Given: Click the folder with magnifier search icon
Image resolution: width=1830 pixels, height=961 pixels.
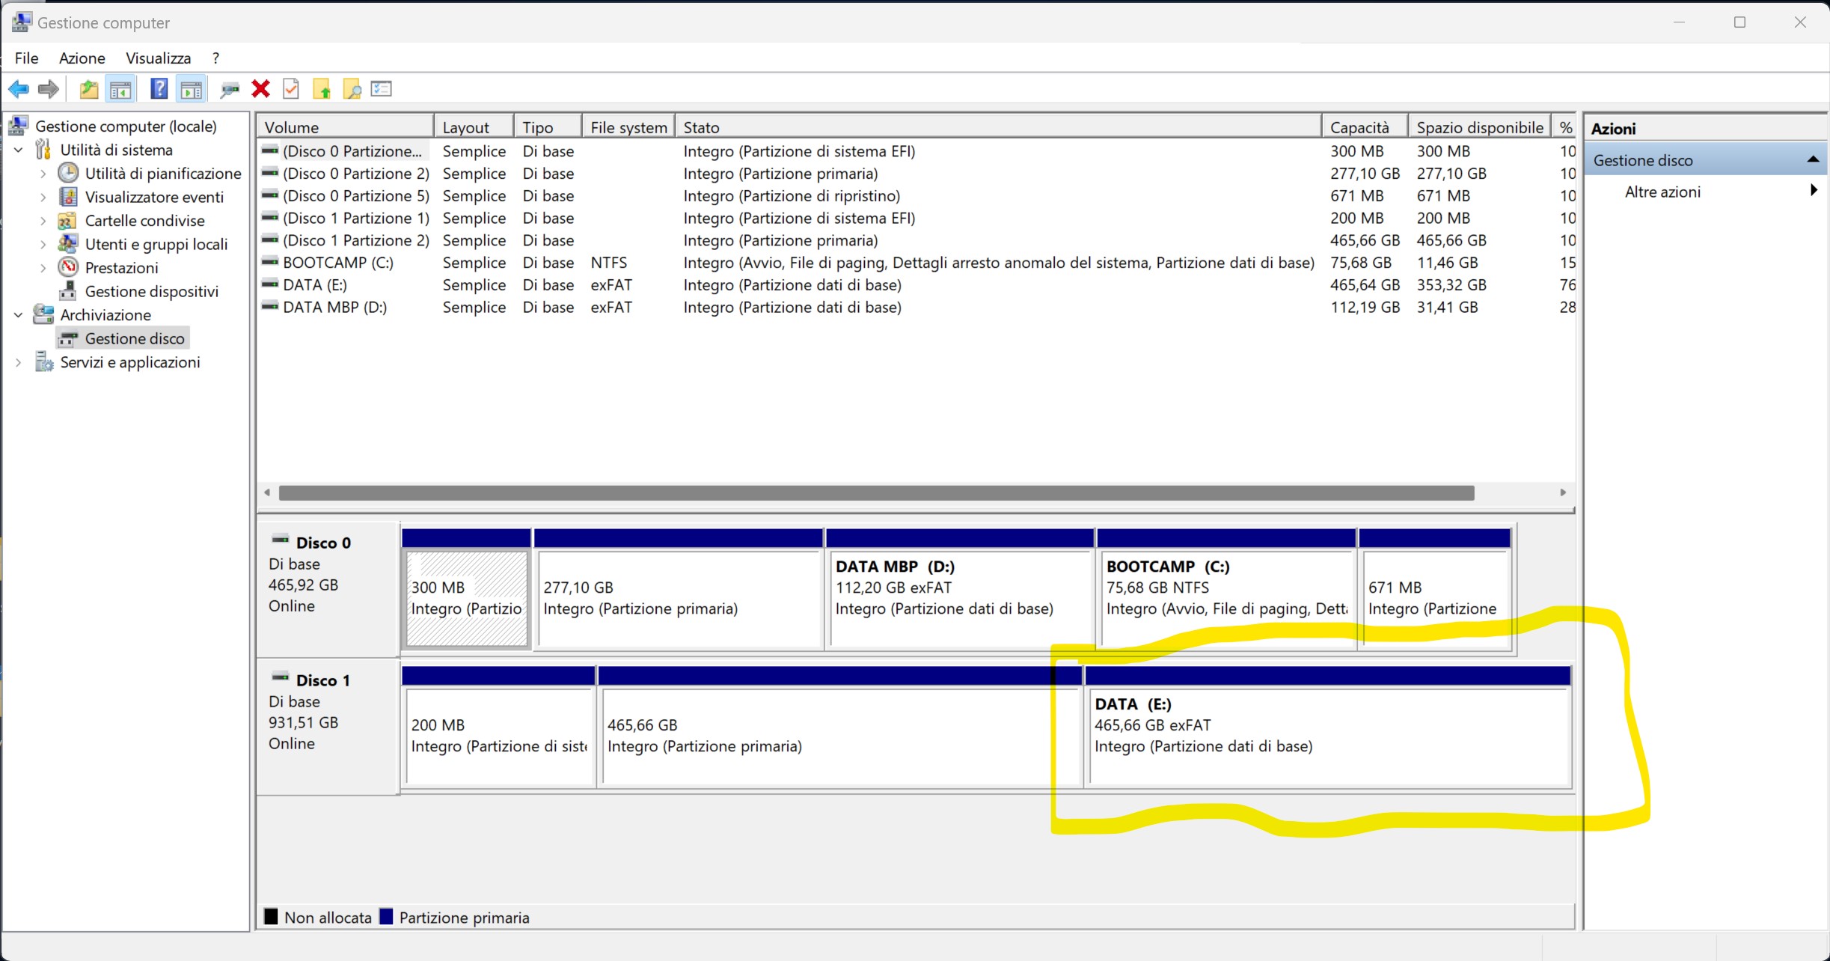Looking at the screenshot, I should coord(352,89).
